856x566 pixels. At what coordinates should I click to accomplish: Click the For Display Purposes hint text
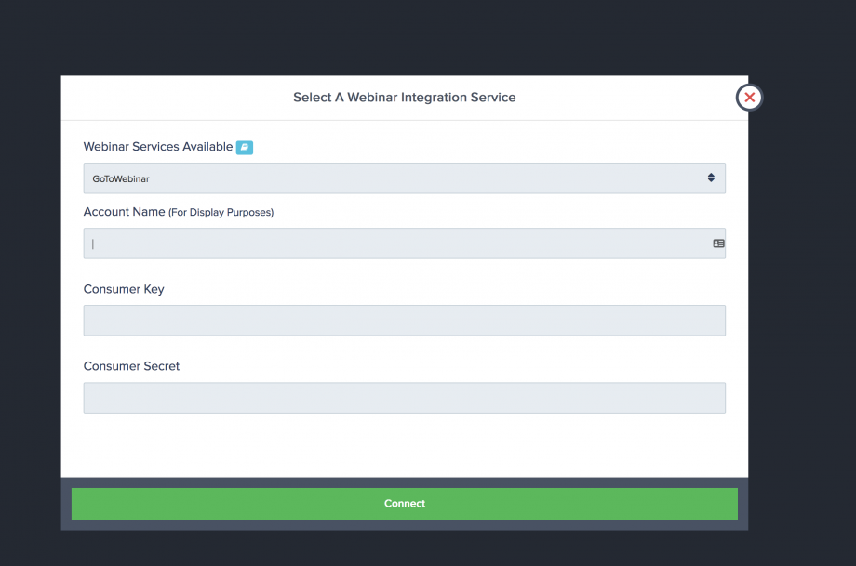click(221, 212)
